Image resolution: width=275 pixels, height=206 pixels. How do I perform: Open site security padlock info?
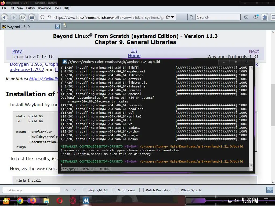point(49,17)
